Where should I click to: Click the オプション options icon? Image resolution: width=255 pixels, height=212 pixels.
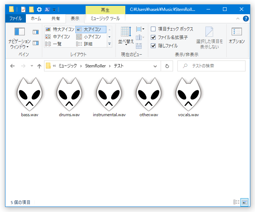click(237, 32)
